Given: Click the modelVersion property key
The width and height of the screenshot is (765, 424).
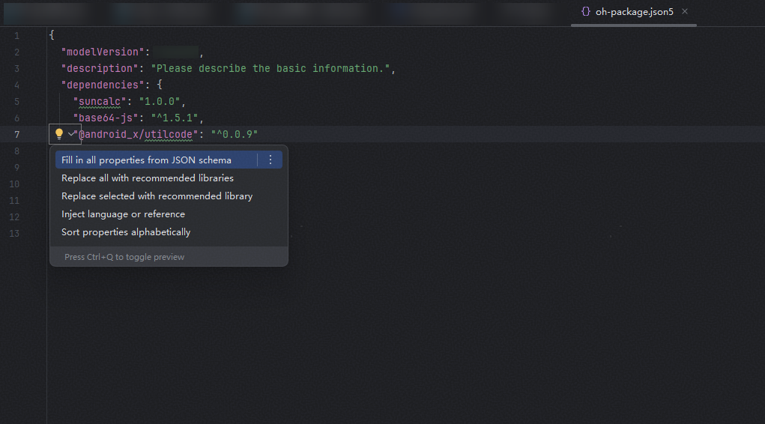Looking at the screenshot, I should point(103,52).
